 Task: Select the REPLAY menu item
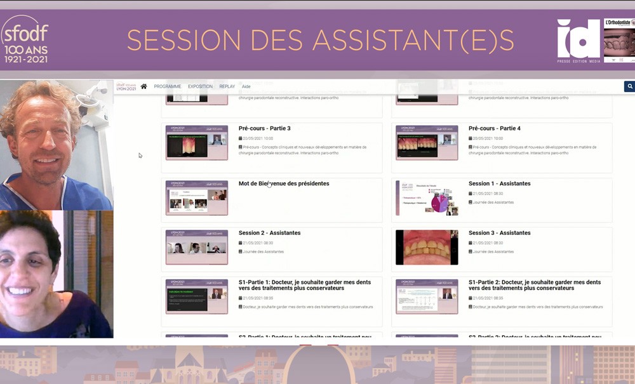[x=227, y=86]
